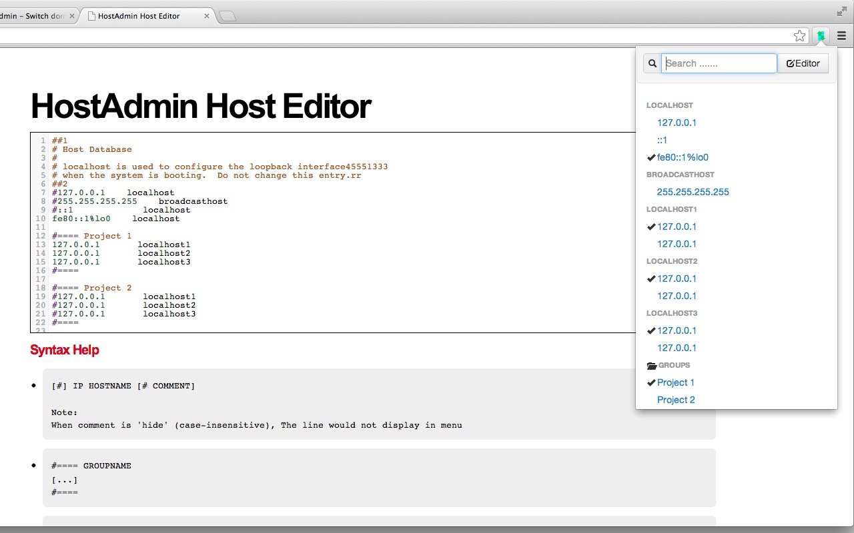Image resolution: width=854 pixels, height=533 pixels.
Task: Toggle checked 127.0.0.1 under LOCALHOST1
Action: [x=677, y=227]
